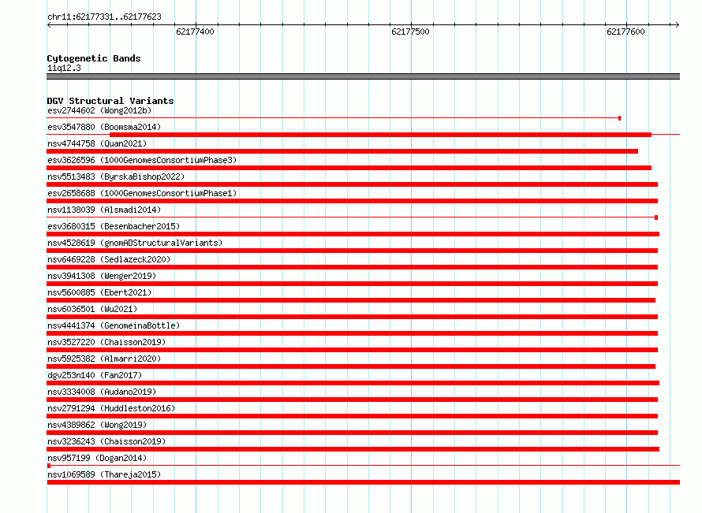Select variant nsv4441374 (GenomeinaBottle)
Image resolution: width=702 pixels, height=513 pixels.
point(114,325)
